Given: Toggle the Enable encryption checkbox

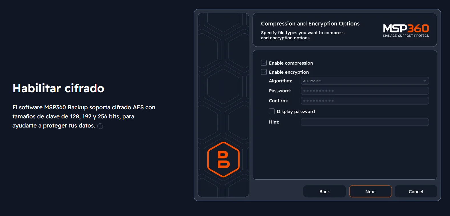Looking at the screenshot, I should click(264, 72).
